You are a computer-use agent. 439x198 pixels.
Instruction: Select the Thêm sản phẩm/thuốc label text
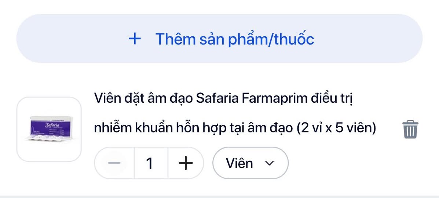pos(235,38)
